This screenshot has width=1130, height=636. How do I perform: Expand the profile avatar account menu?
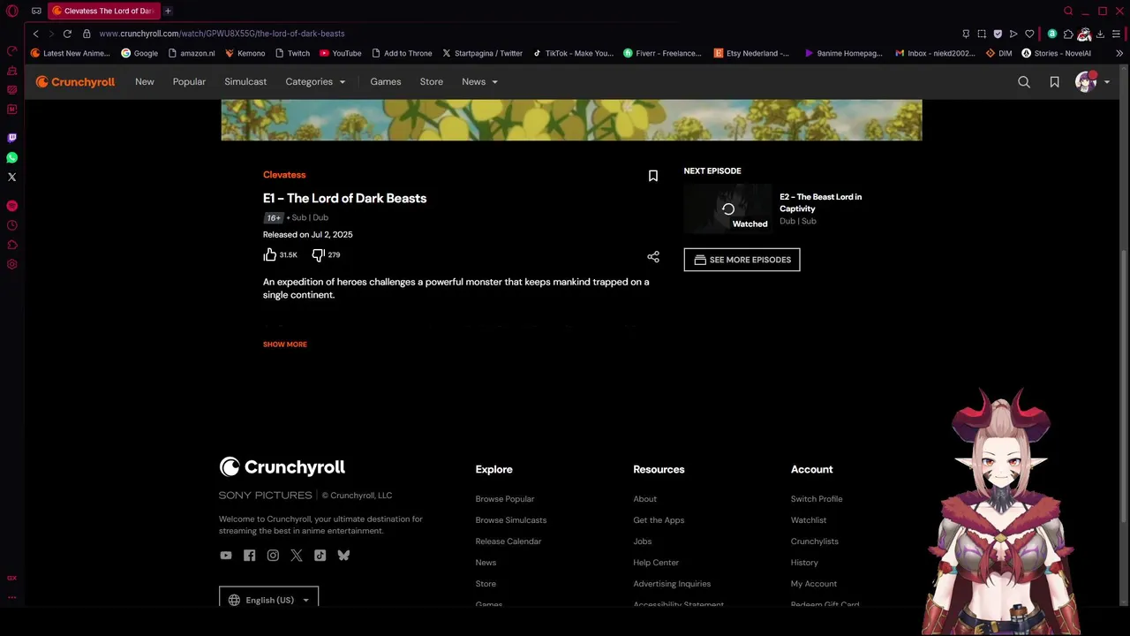pos(1092,82)
